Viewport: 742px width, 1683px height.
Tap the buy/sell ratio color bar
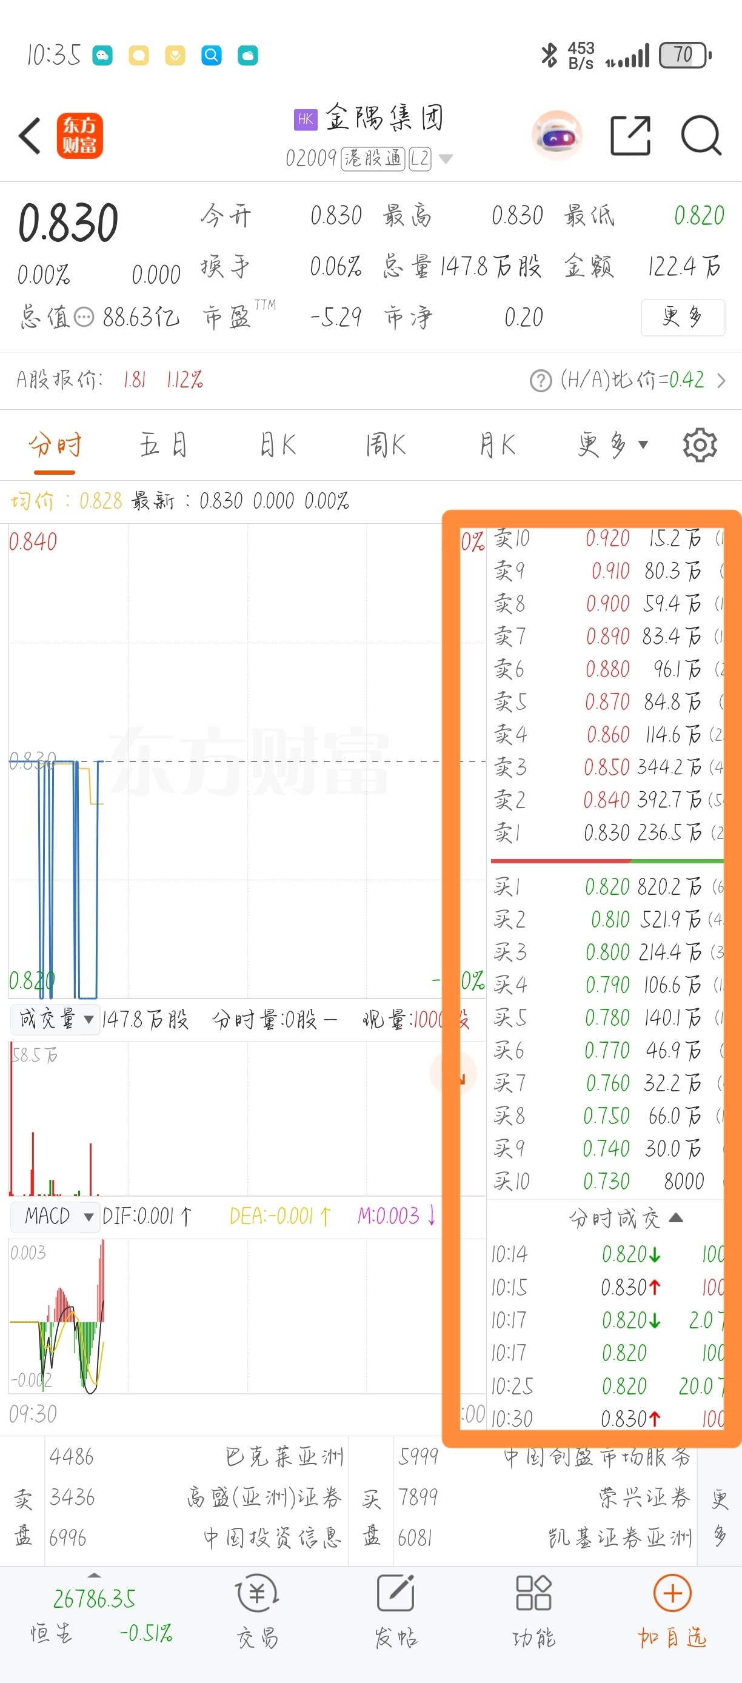coord(607,861)
